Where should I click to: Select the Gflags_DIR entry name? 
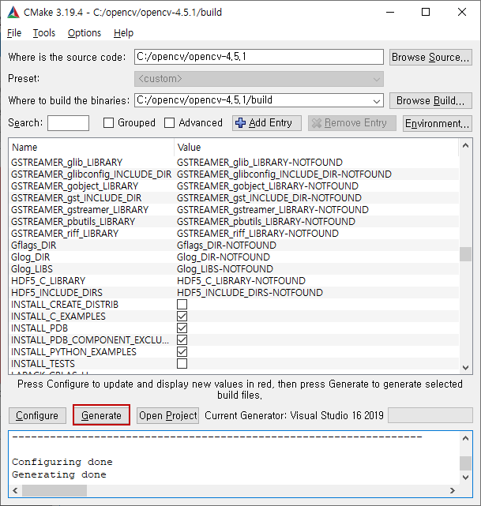tap(34, 246)
